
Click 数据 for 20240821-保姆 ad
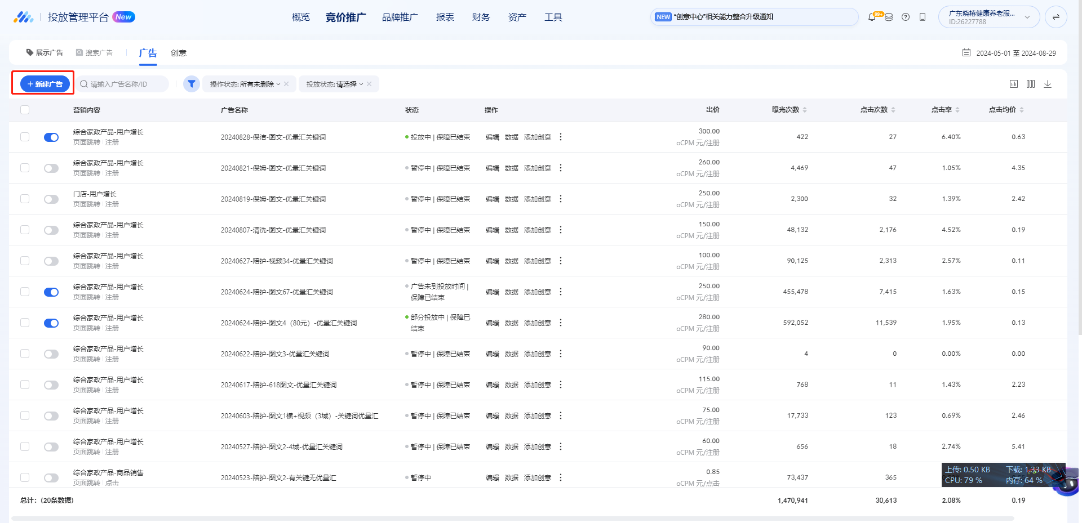512,168
